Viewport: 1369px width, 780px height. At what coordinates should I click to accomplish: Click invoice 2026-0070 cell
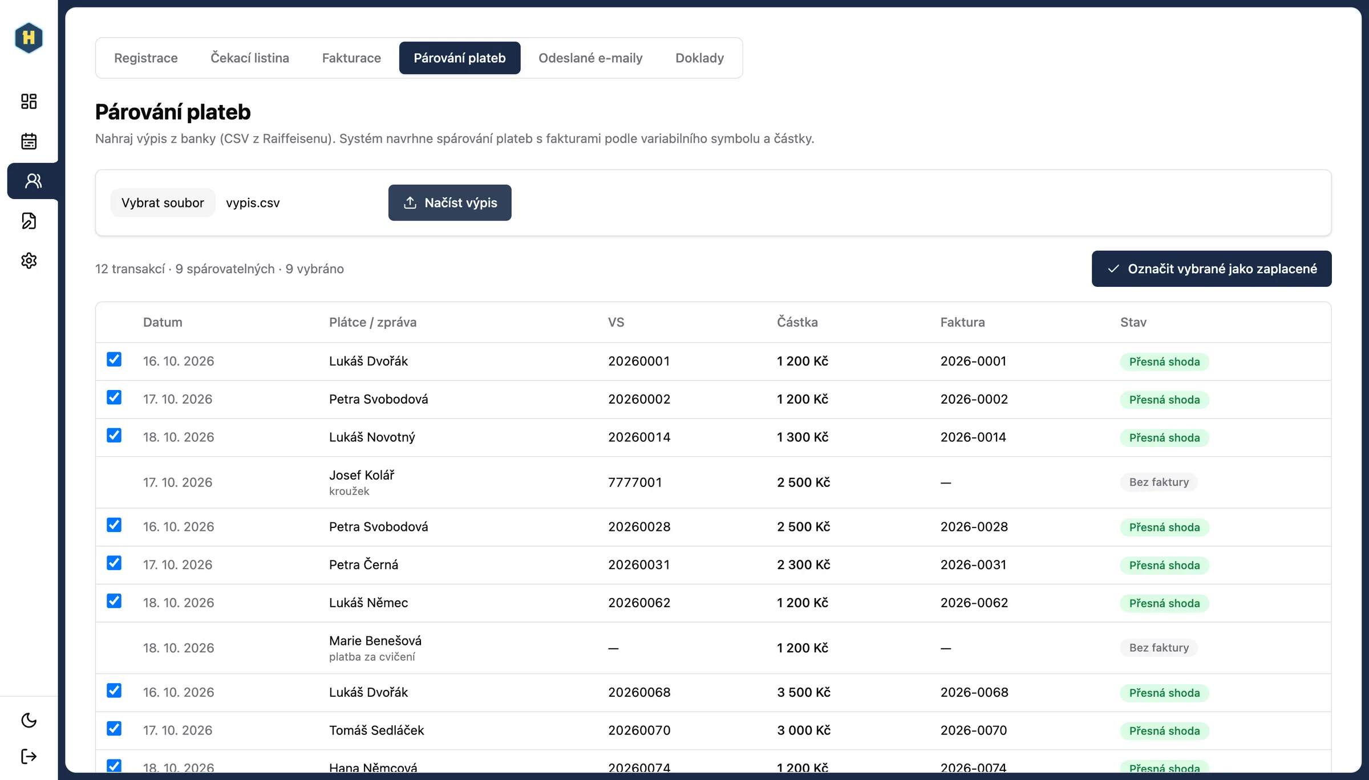[974, 730]
